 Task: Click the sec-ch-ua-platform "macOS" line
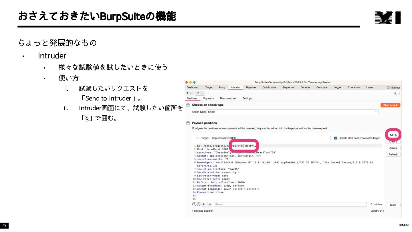click(x=218, y=169)
